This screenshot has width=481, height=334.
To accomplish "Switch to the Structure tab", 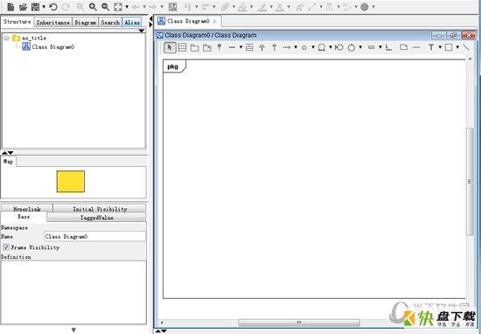I will (x=17, y=22).
